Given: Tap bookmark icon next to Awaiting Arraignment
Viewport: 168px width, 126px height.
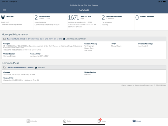Looking at the screenshot, I should coord(64,39).
